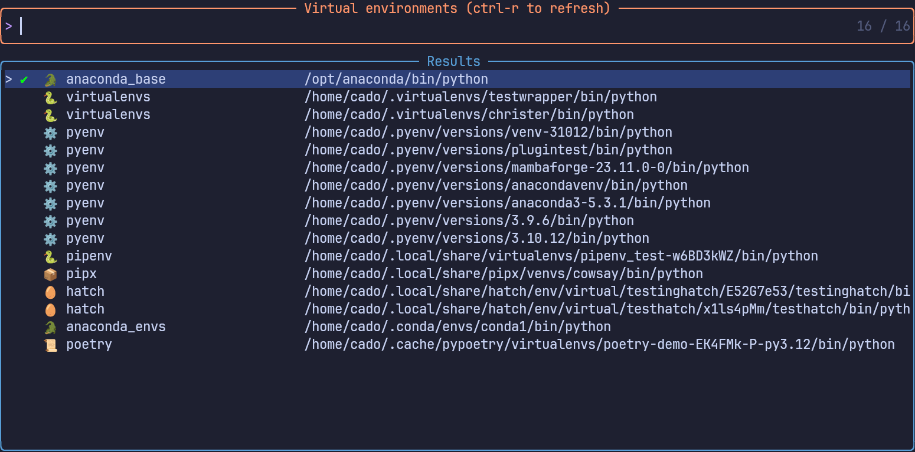Select the mambaforge-23.11.0-0 path

coord(527,168)
